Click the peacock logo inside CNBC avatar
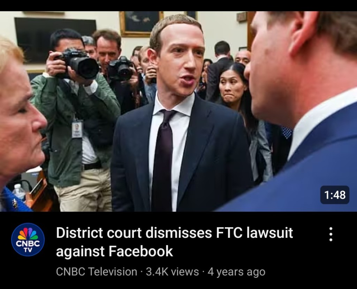Image resolution: width=357 pixels, height=289 pixels. [28, 234]
